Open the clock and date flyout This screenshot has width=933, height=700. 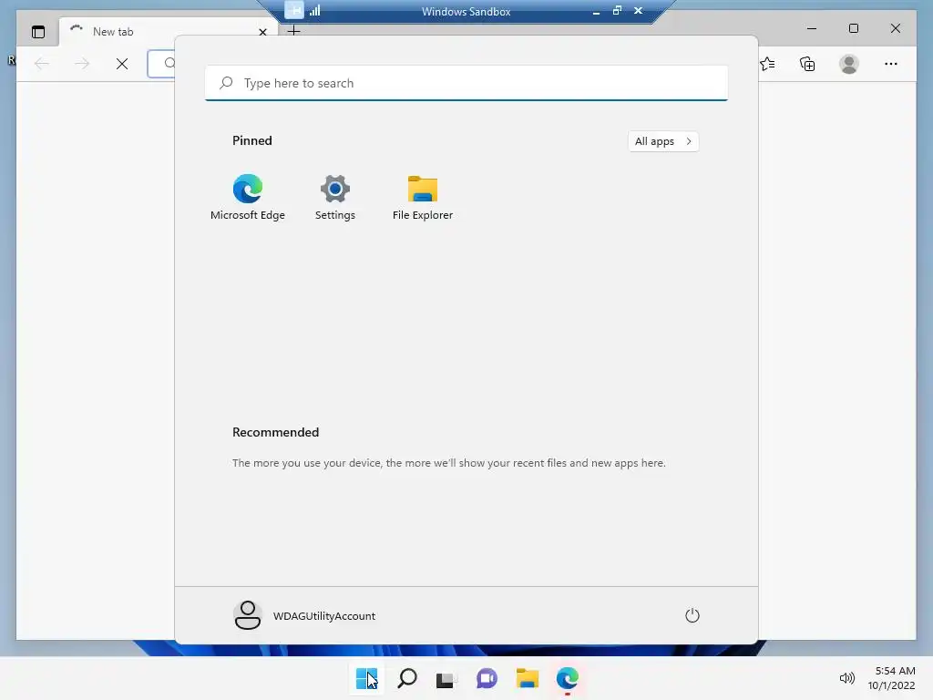pos(891,678)
